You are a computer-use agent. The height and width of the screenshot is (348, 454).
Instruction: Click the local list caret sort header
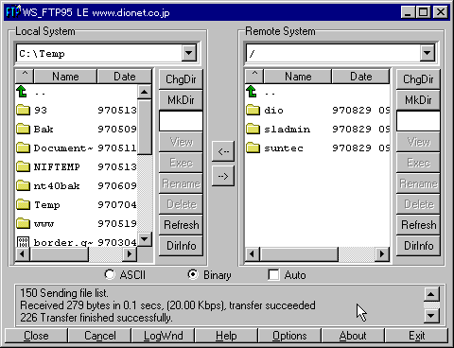tap(25, 77)
